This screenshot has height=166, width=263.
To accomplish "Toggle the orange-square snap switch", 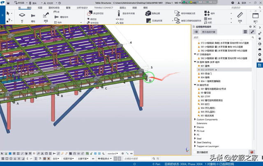I will point(44,159).
